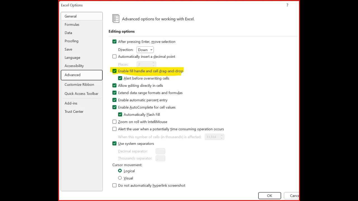This screenshot has height=201, width=358.
Task: Select the Language category
Action: point(81,58)
